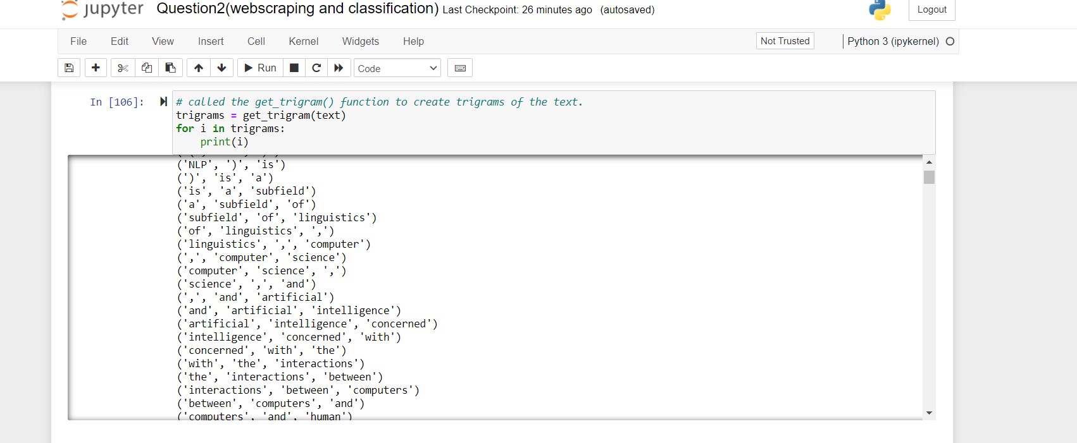Image resolution: width=1077 pixels, height=443 pixels.
Task: Open the Insert menu
Action: pos(211,41)
